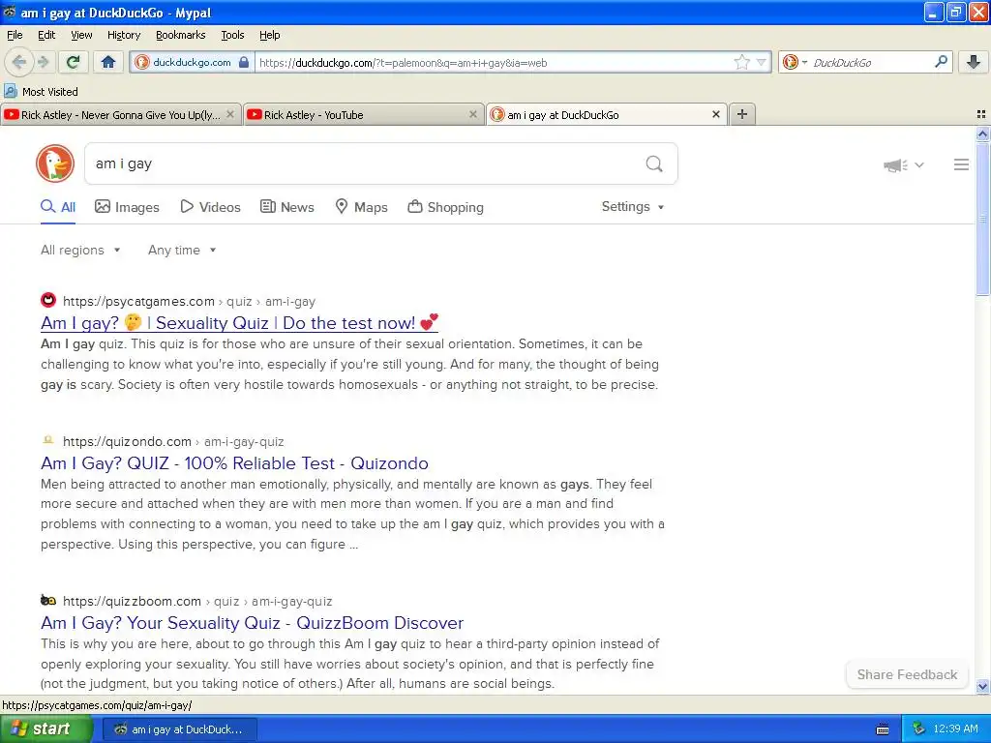Expand the Settings dropdown
Viewport: 991px width, 743px height.
633,207
